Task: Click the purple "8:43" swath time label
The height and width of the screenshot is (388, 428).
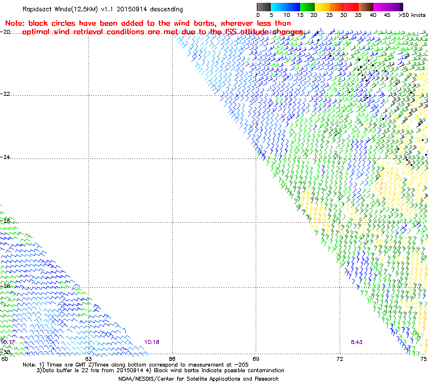Action: (x=356, y=342)
